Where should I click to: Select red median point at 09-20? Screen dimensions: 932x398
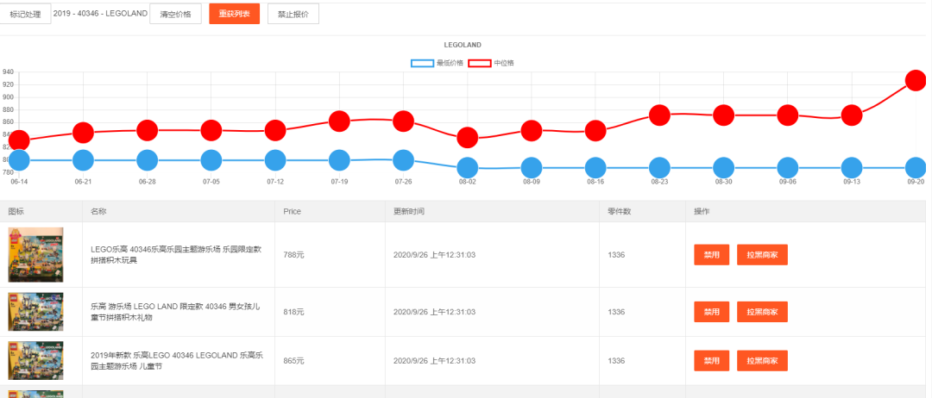pyautogui.click(x=916, y=80)
